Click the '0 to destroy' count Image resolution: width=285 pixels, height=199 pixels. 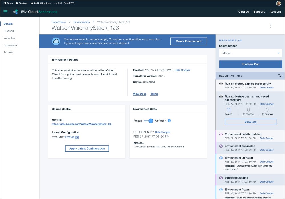click(x=267, y=111)
